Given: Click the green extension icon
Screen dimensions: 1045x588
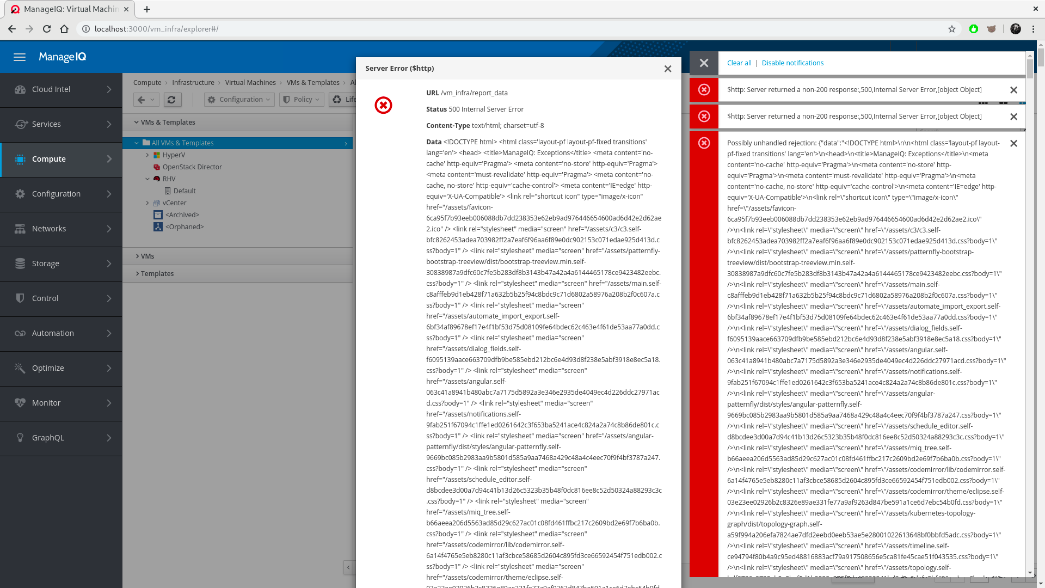Looking at the screenshot, I should click(x=974, y=29).
